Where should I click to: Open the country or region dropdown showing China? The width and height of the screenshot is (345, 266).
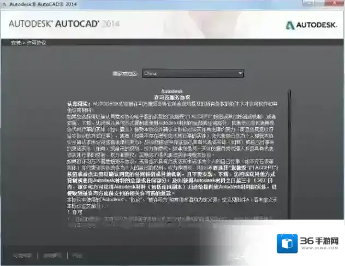coord(193,73)
